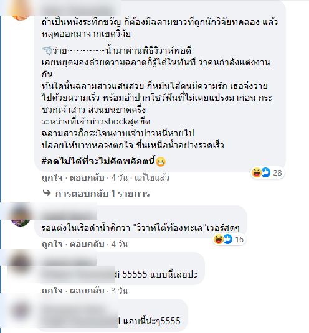Click the 3 วัน timestamp under 55555 comment
This screenshot has height=333, width=309.
point(120,291)
